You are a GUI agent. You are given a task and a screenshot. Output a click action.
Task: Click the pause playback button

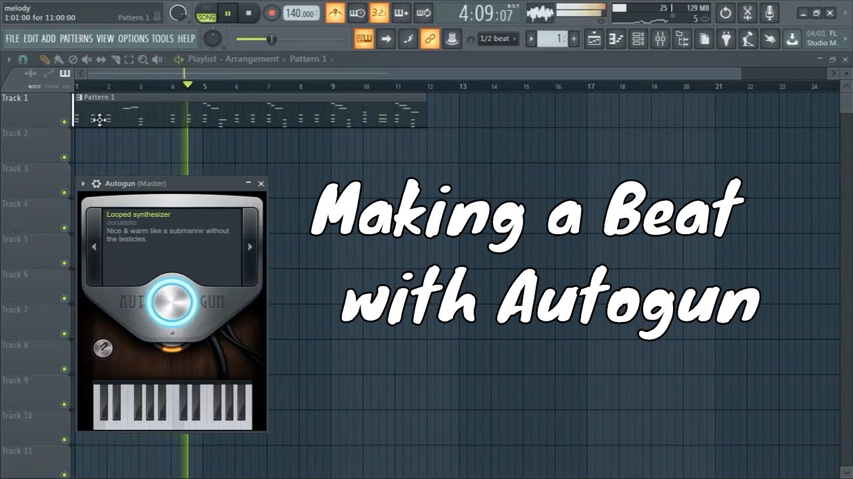(x=228, y=13)
